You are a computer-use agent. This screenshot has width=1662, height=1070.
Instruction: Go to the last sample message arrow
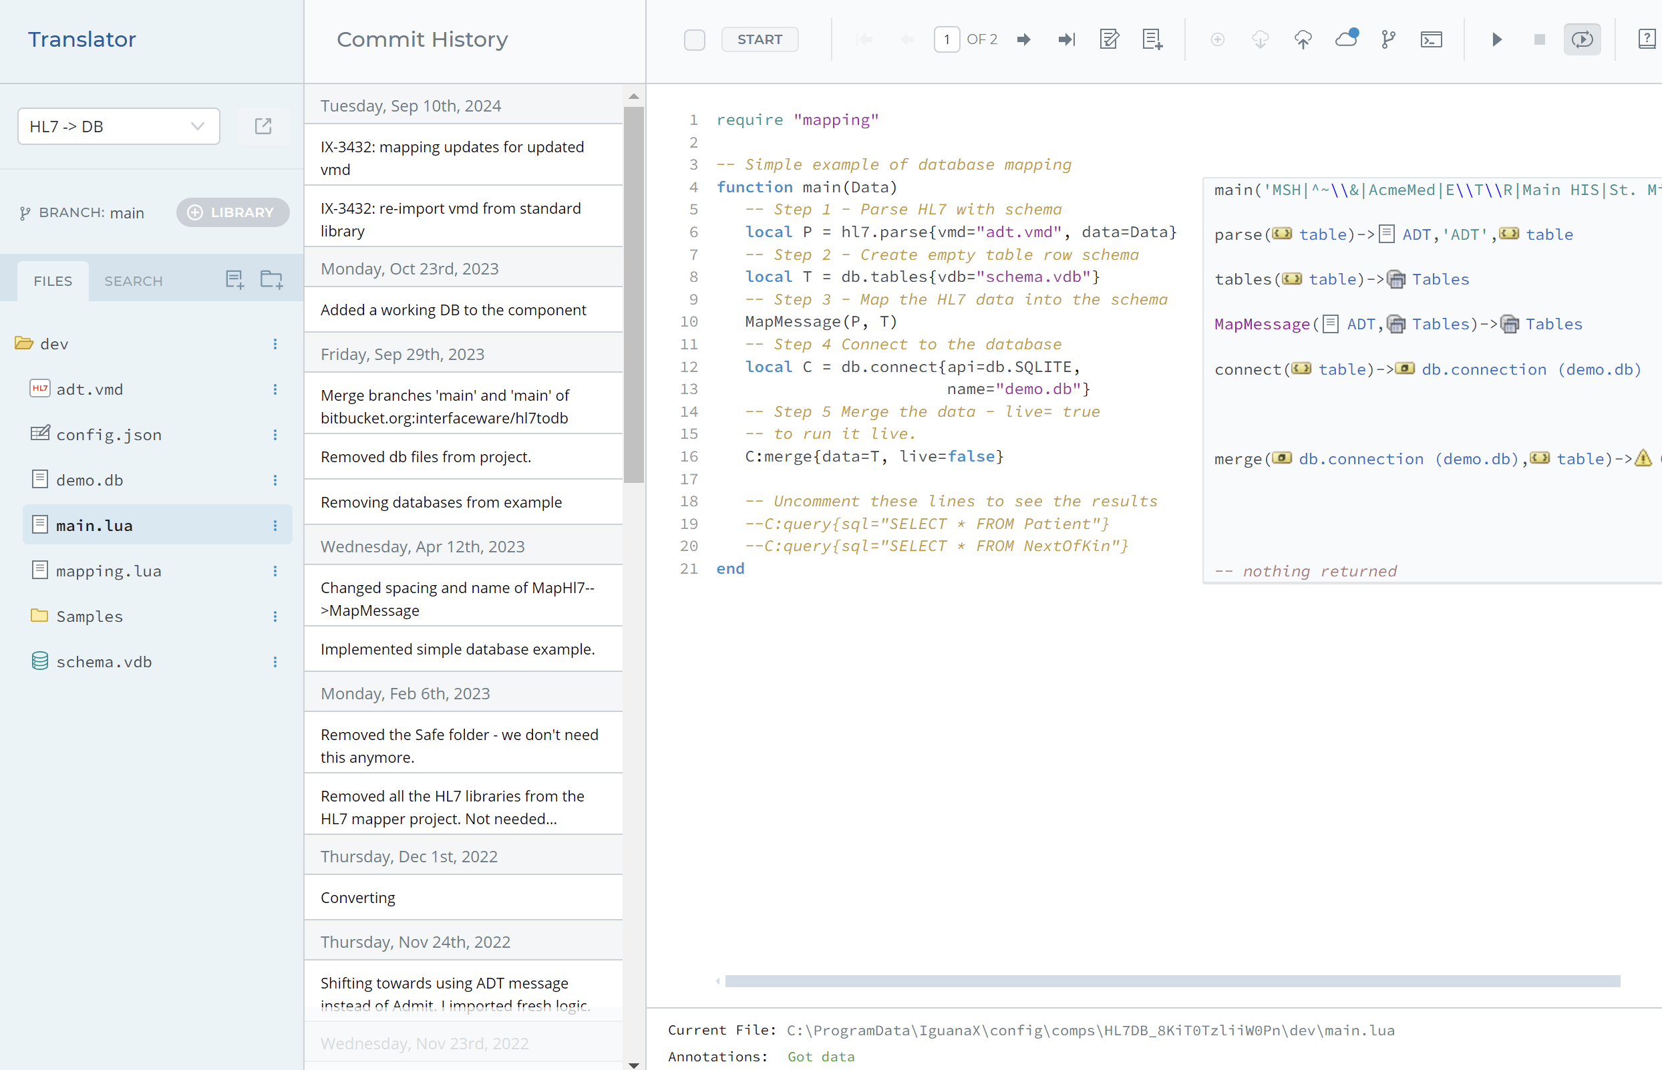point(1067,39)
